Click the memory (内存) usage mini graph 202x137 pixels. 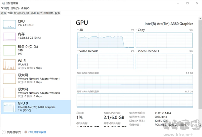(9, 37)
